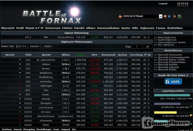
Task: Open player dr. udo brömme profile
Action: click(46, 60)
